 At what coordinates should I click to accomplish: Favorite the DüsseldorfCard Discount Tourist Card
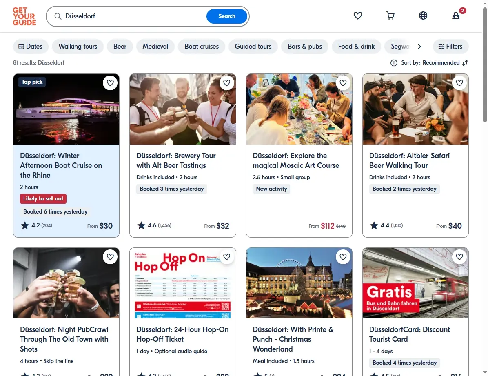[459, 257]
